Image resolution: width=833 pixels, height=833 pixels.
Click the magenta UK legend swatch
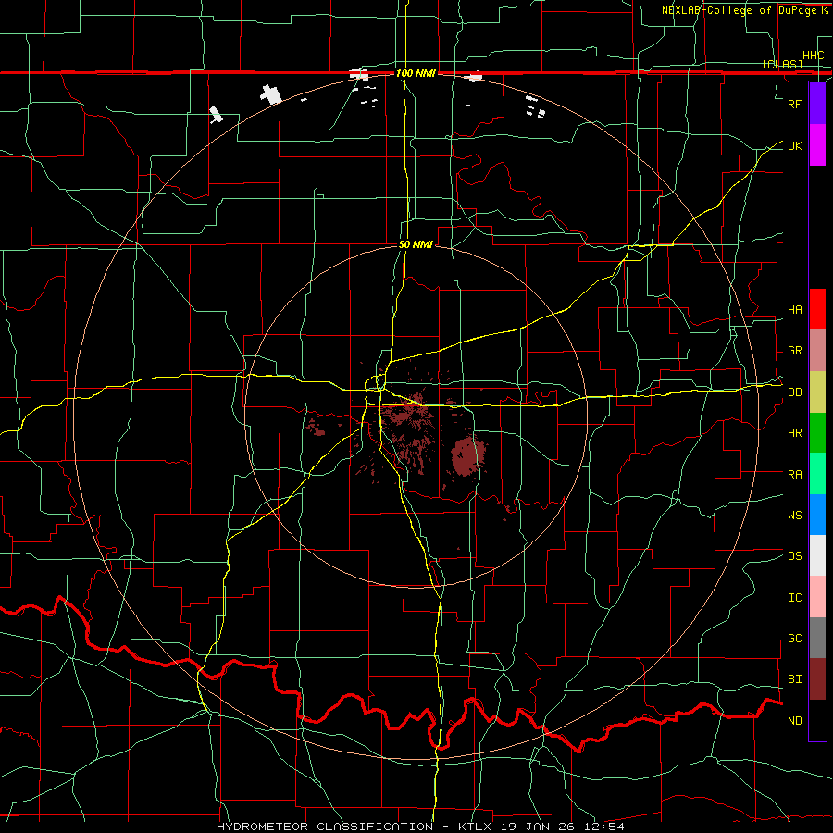point(817,145)
